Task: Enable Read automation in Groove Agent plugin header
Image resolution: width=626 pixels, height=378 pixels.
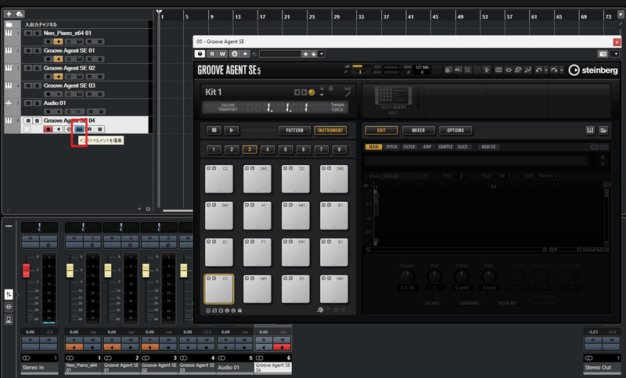Action: coord(212,54)
